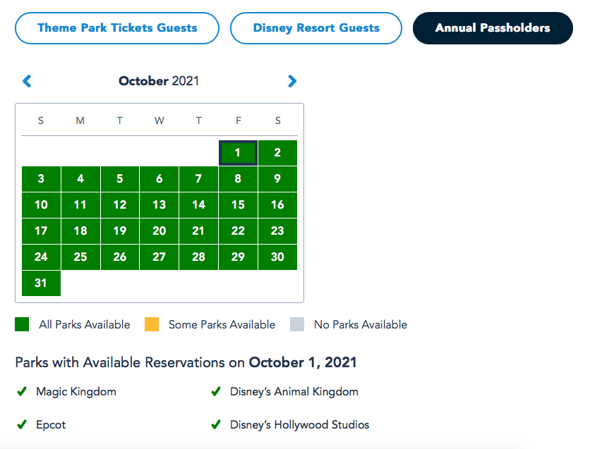602x449 pixels.
Task: Click the checkmark beside Disney's Hollywood Studios
Action: (x=216, y=425)
